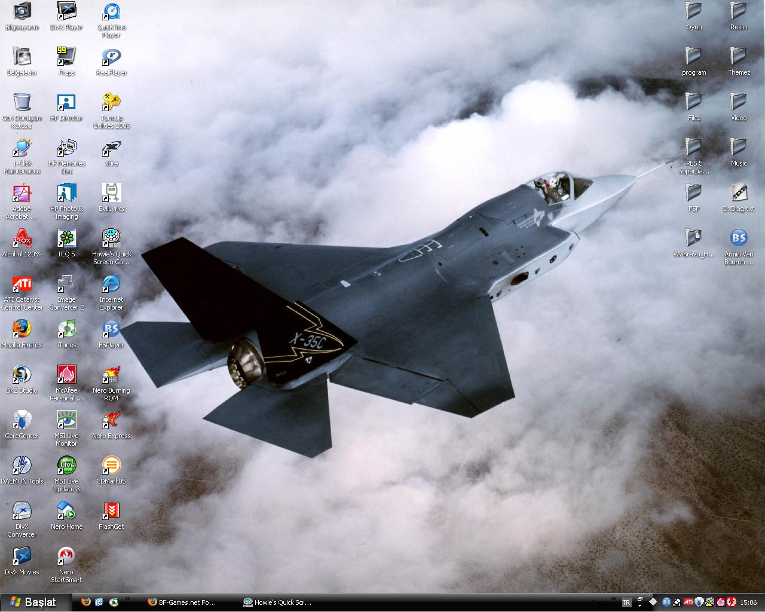Launch Image Converter 2 shortcut
Screen dimensions: 765x612
[x=66, y=293]
